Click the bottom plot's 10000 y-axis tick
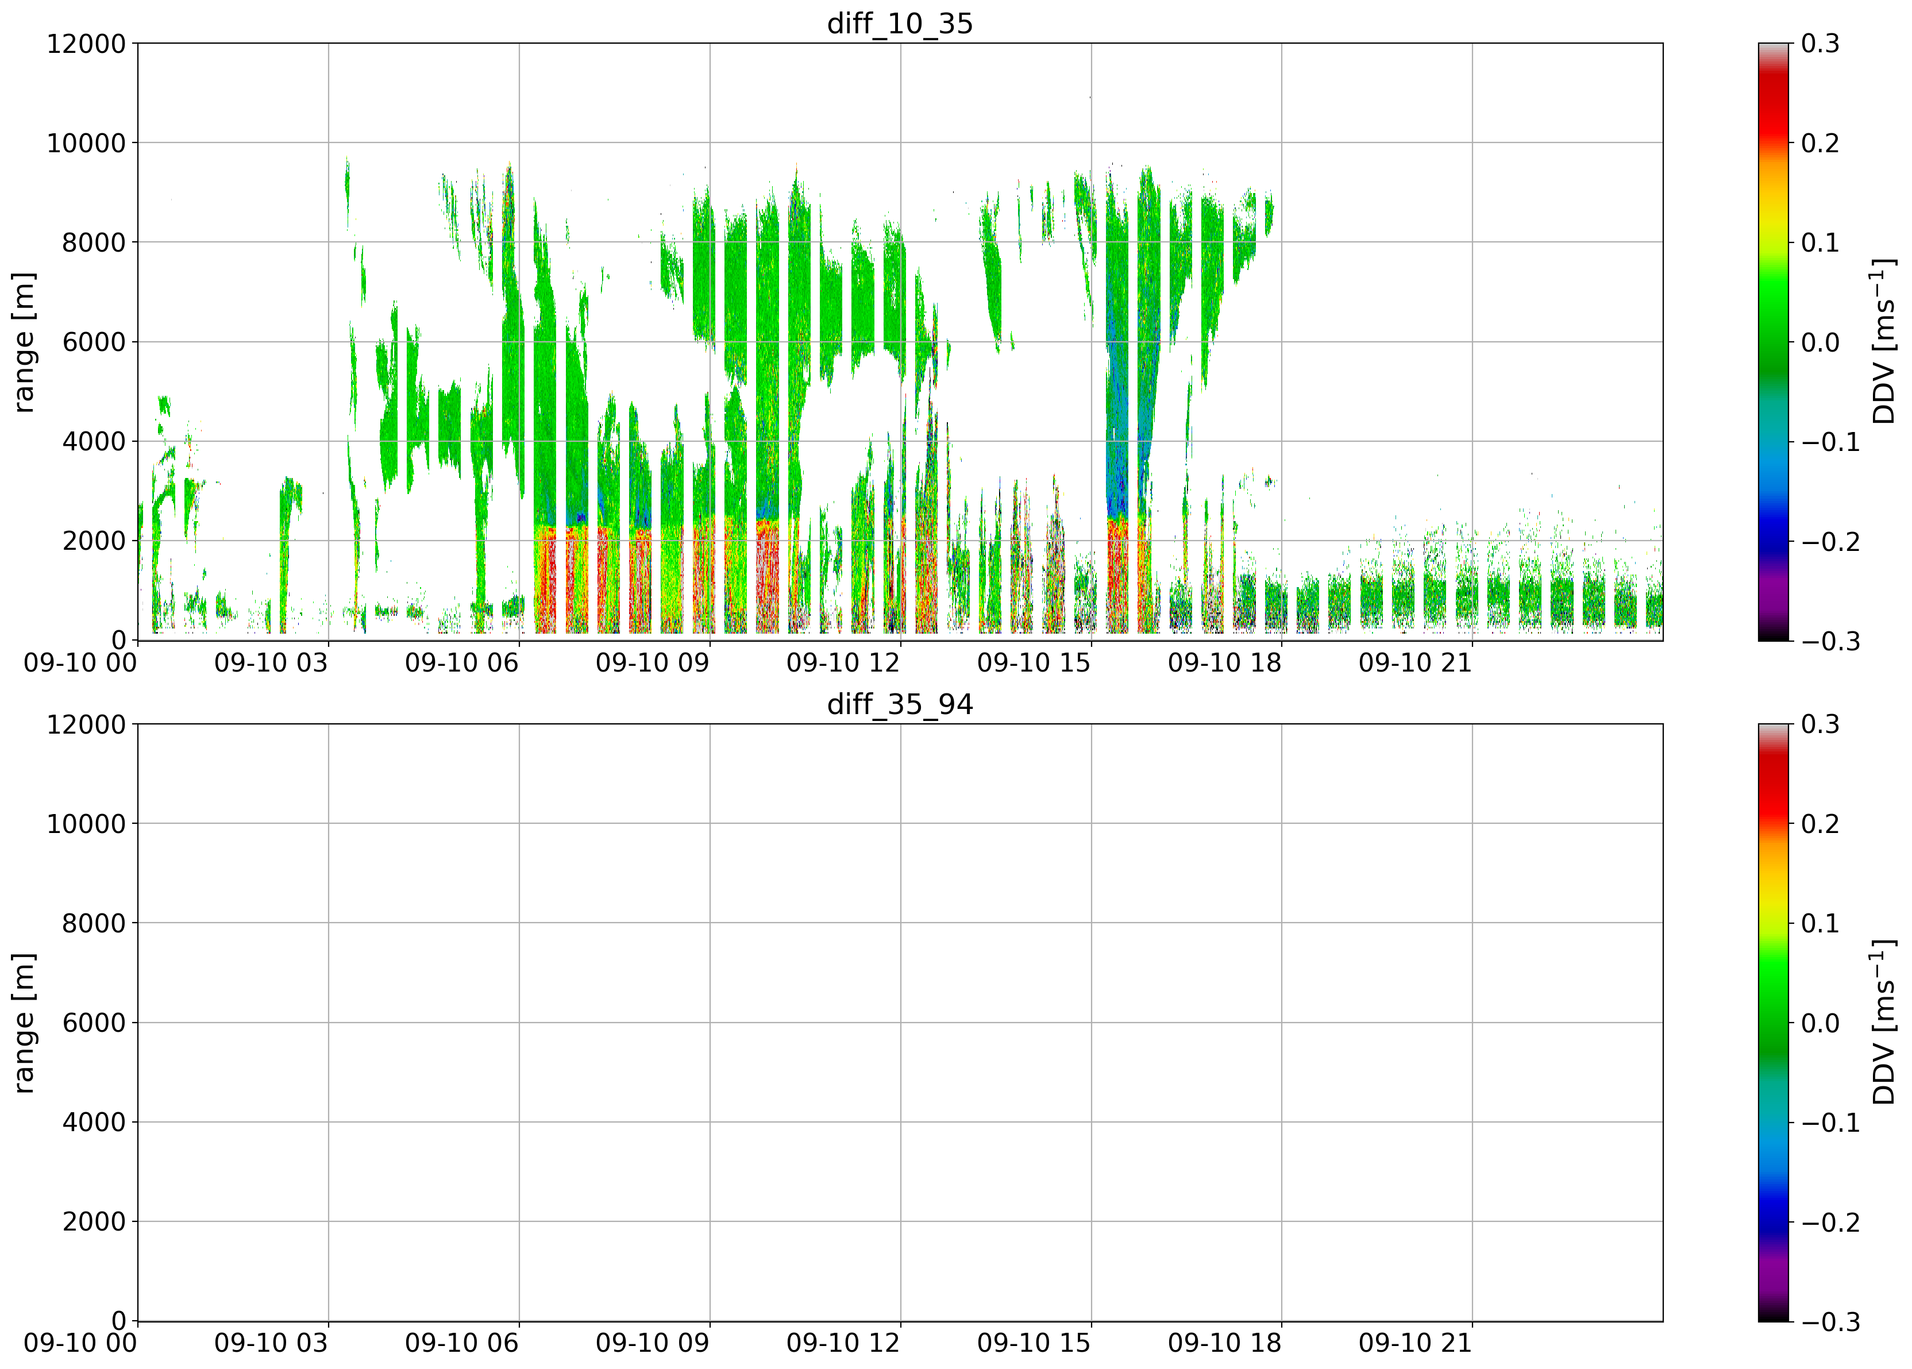 (x=86, y=824)
